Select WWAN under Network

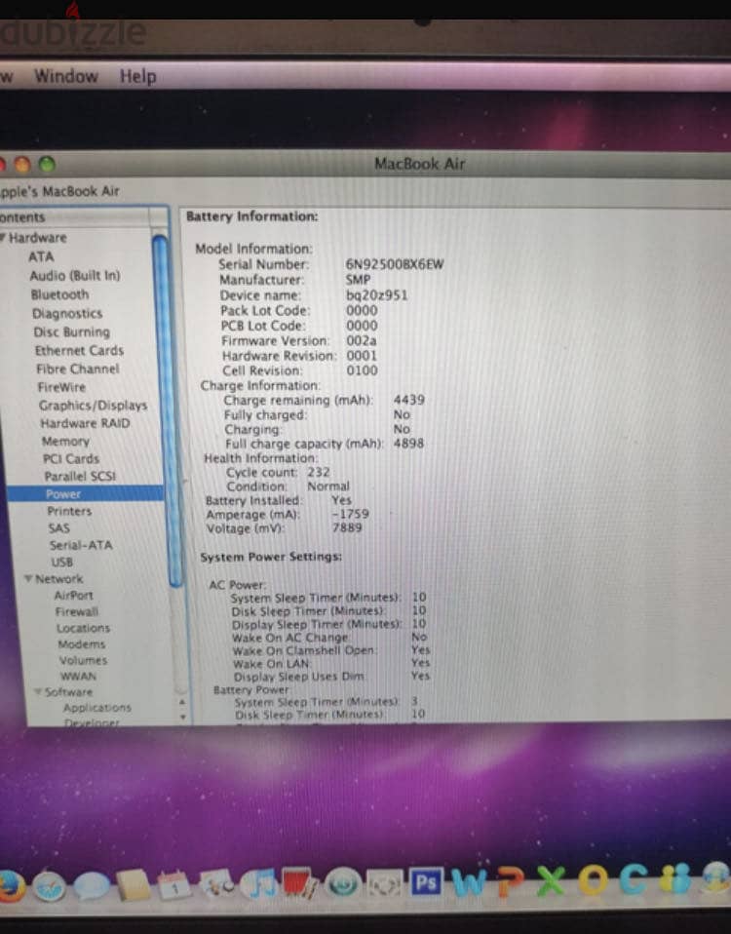(x=78, y=676)
